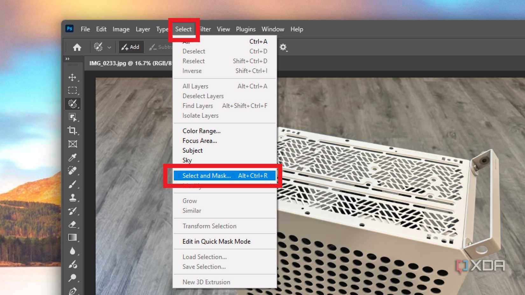The width and height of the screenshot is (525, 295).
Task: Toggle Edit in Quick Mask Mode
Action: tap(216, 241)
